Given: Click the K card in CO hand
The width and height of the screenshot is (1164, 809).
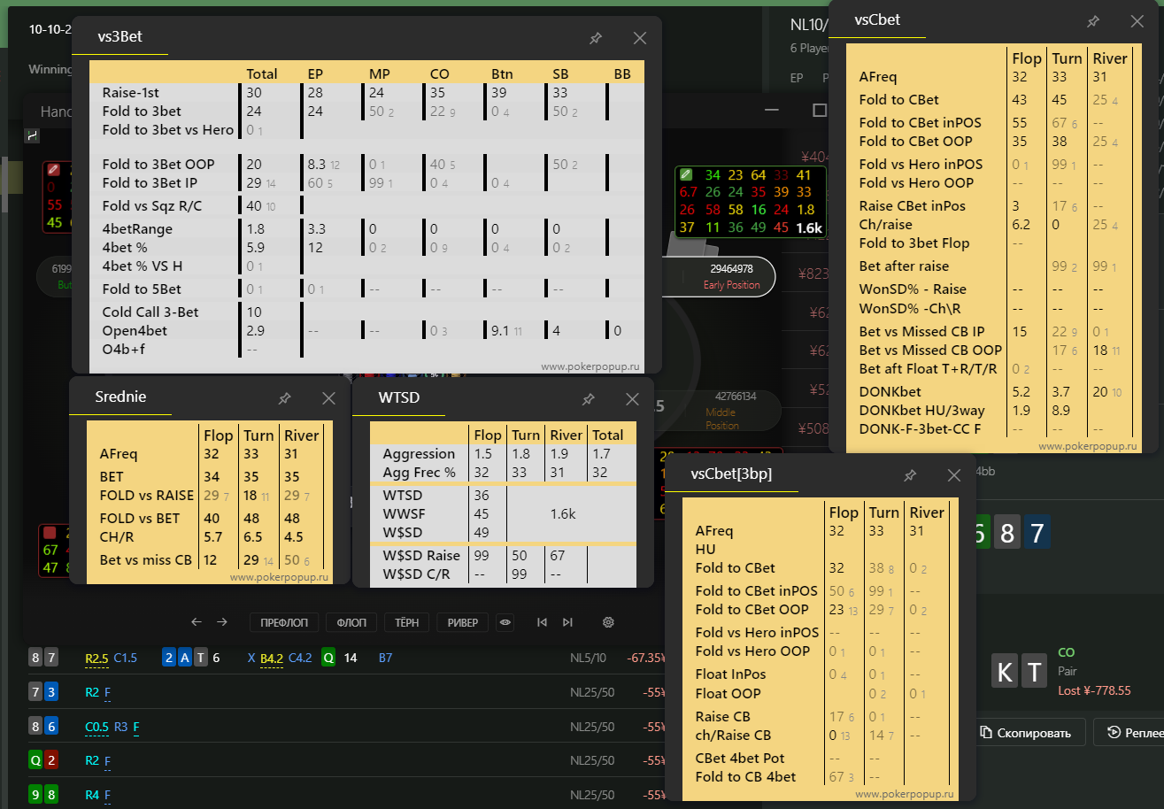Looking at the screenshot, I should point(1004,673).
